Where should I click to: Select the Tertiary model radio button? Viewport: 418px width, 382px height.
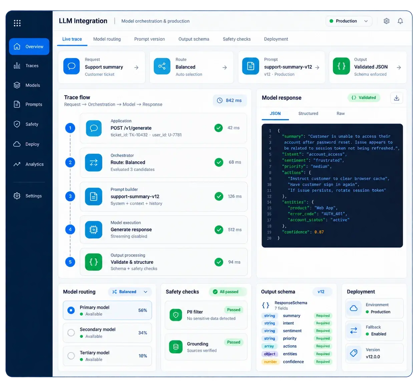tap(71, 356)
